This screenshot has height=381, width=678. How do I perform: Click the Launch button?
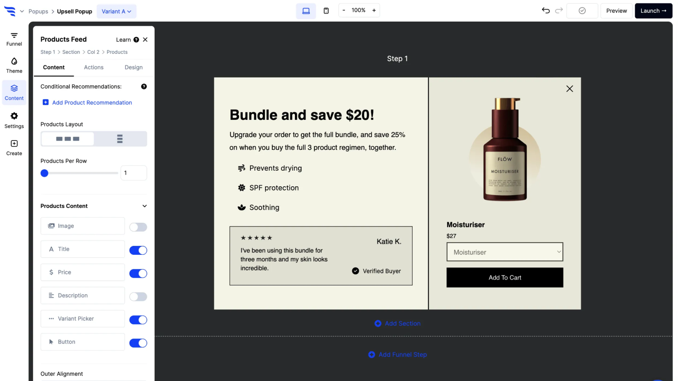click(653, 11)
